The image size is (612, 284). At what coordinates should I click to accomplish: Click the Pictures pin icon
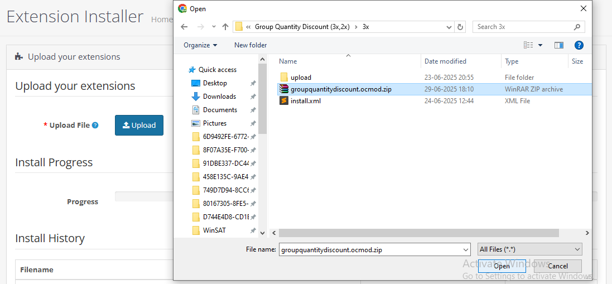coord(253,123)
